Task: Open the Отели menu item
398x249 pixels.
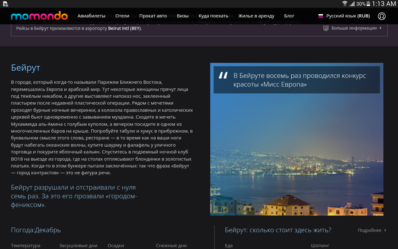Action: [x=122, y=16]
